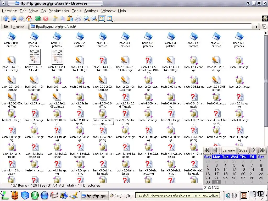
Task: Click the January month selector button
Action: 229,150
